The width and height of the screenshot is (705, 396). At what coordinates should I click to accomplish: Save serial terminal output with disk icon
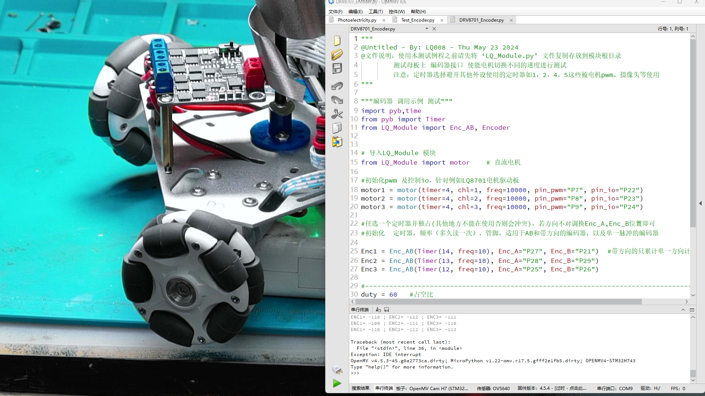point(387,310)
